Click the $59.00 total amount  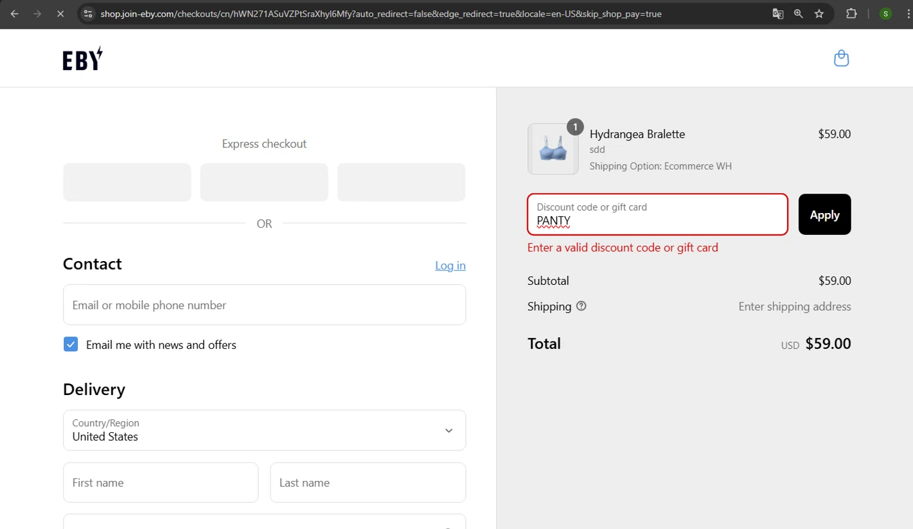(828, 343)
